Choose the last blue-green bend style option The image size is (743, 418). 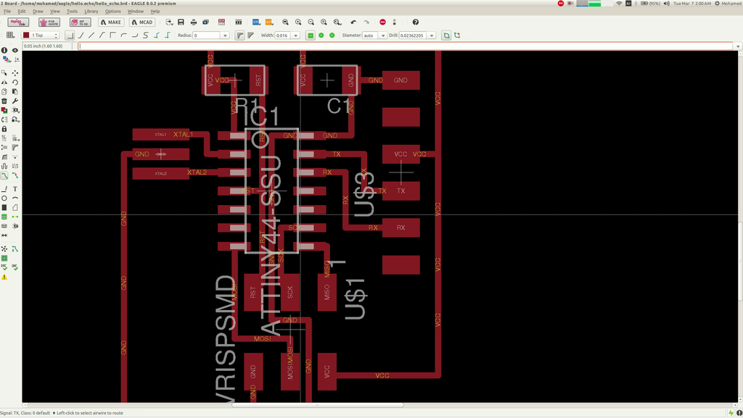tap(168, 35)
